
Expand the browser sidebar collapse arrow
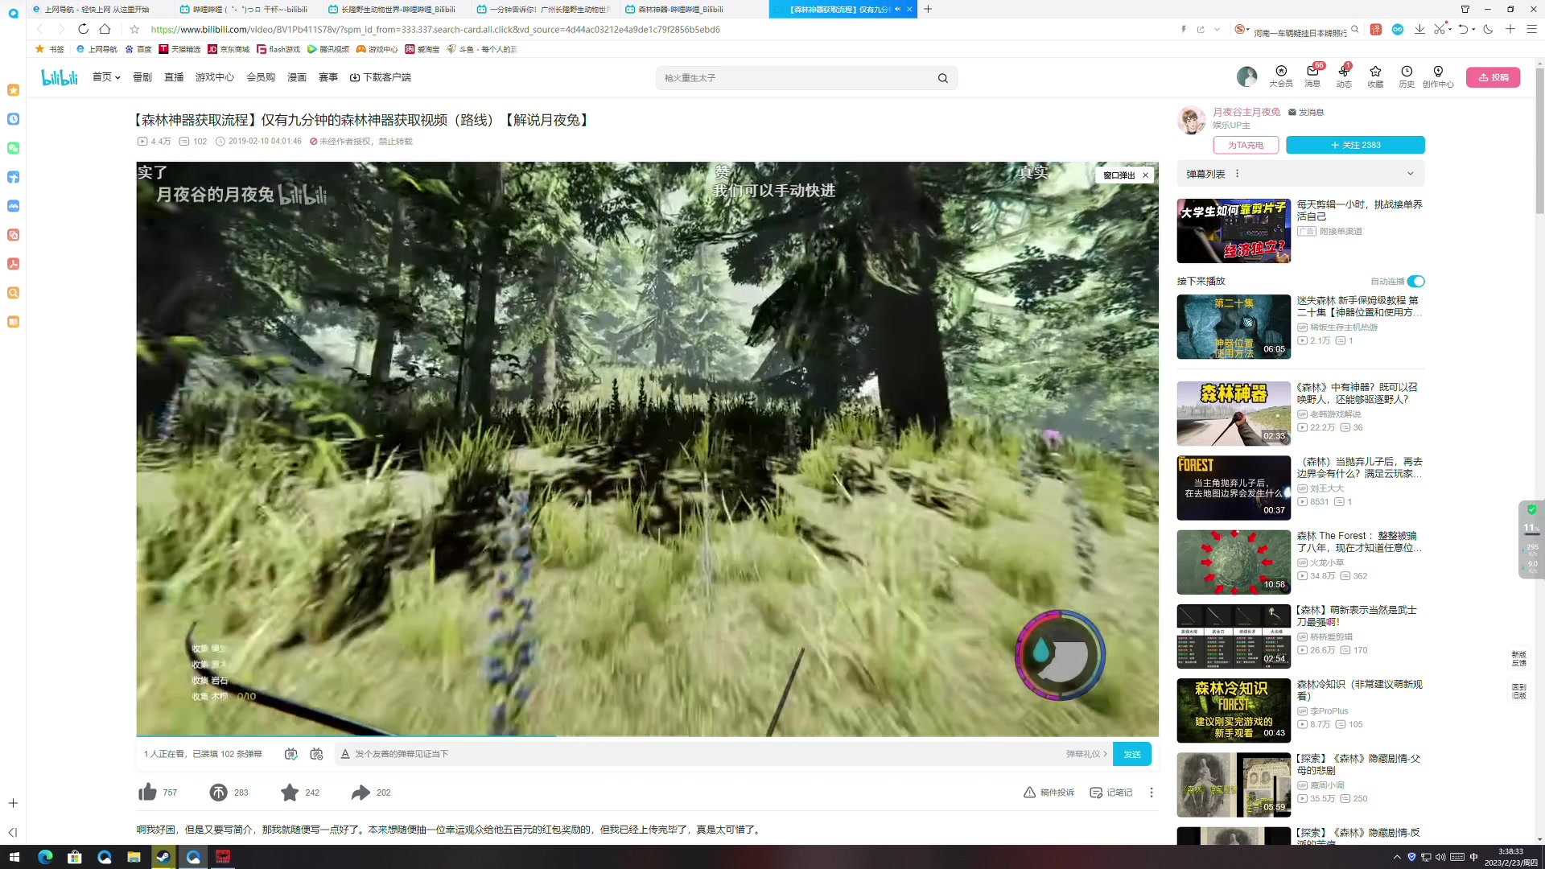[x=13, y=833]
